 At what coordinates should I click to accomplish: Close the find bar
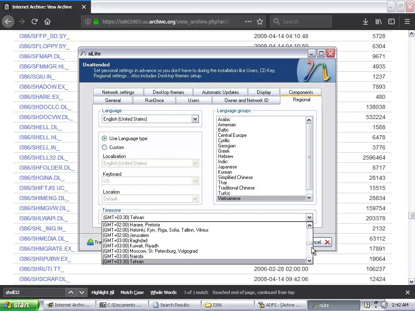[x=408, y=292]
